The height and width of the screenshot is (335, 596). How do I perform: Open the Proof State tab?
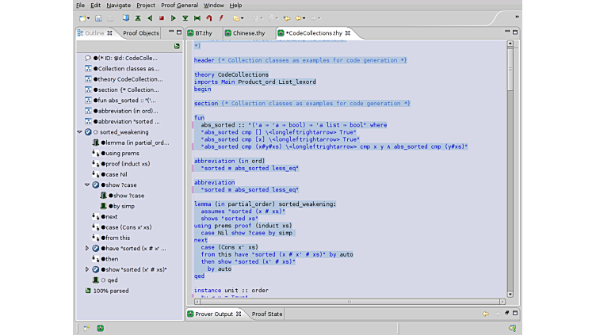click(x=266, y=314)
